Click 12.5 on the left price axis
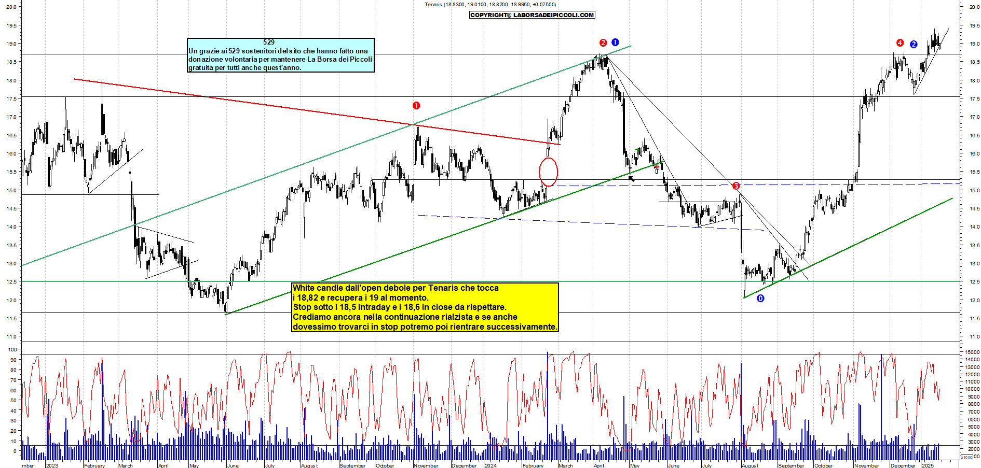Viewport: 981px width, 468px height. tap(11, 282)
